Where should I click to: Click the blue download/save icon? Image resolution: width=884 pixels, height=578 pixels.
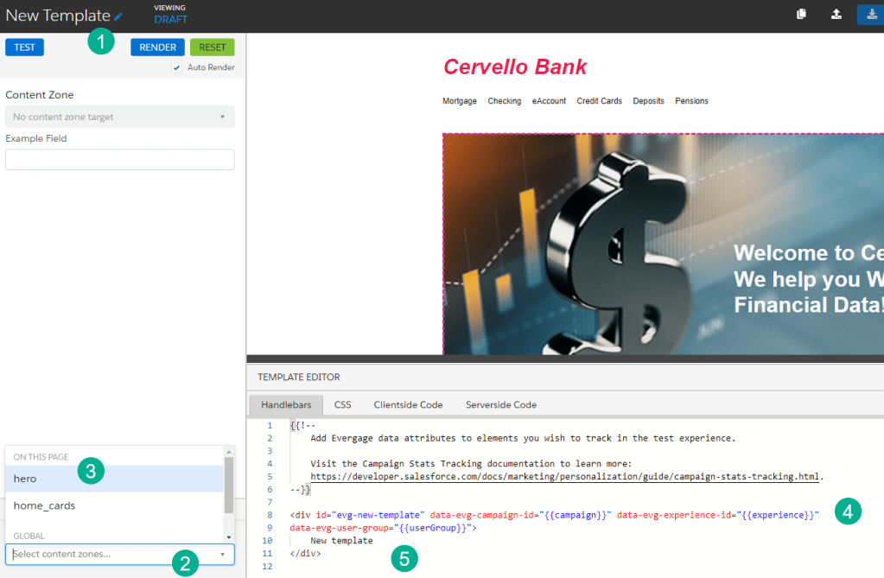[x=871, y=14]
